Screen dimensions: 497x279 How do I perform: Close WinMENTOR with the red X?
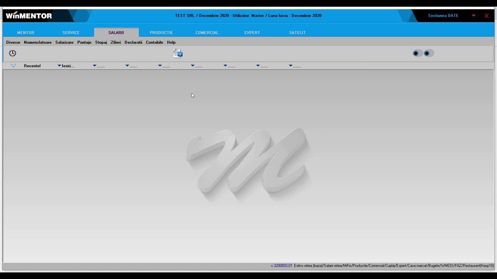tap(487, 15)
